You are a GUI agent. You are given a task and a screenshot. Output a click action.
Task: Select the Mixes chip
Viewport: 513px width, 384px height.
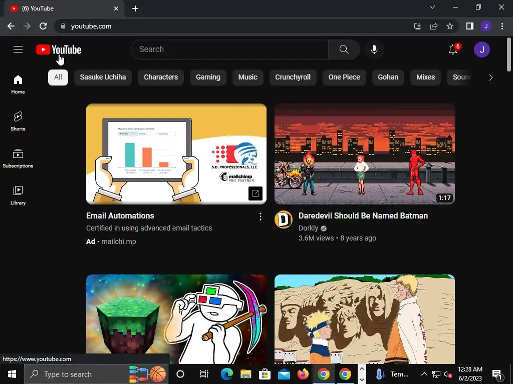(426, 77)
